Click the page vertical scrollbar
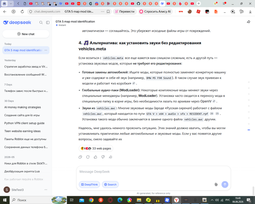Image resolution: width=255 pixels, height=204 pixels. (253, 191)
